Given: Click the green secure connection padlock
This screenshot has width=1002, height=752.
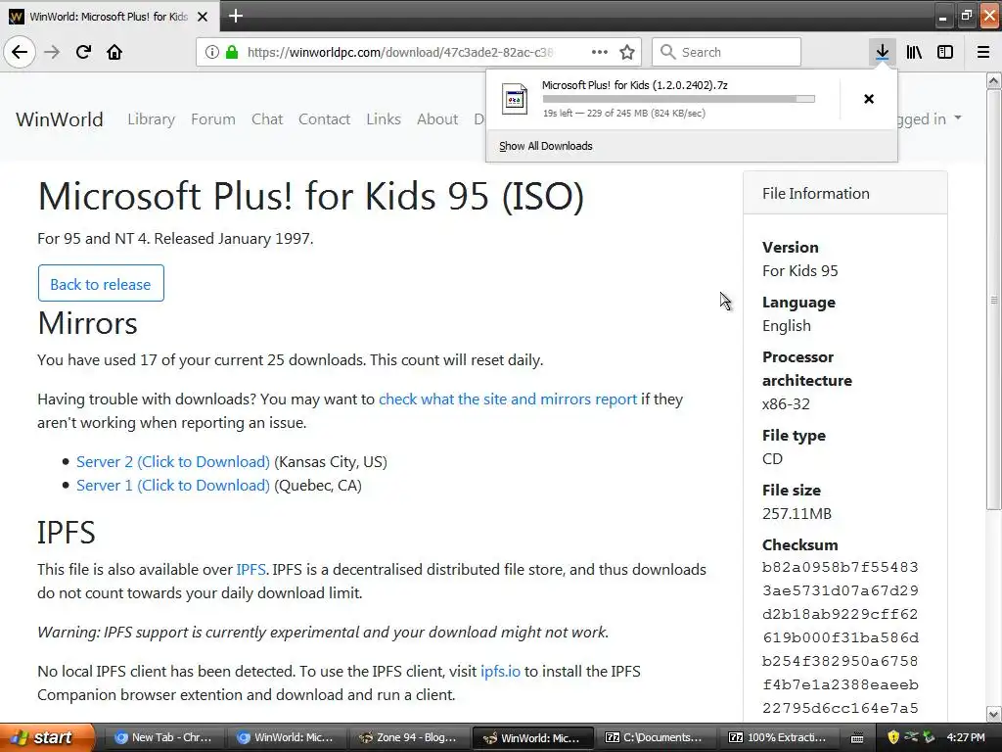Looking at the screenshot, I should (x=231, y=52).
